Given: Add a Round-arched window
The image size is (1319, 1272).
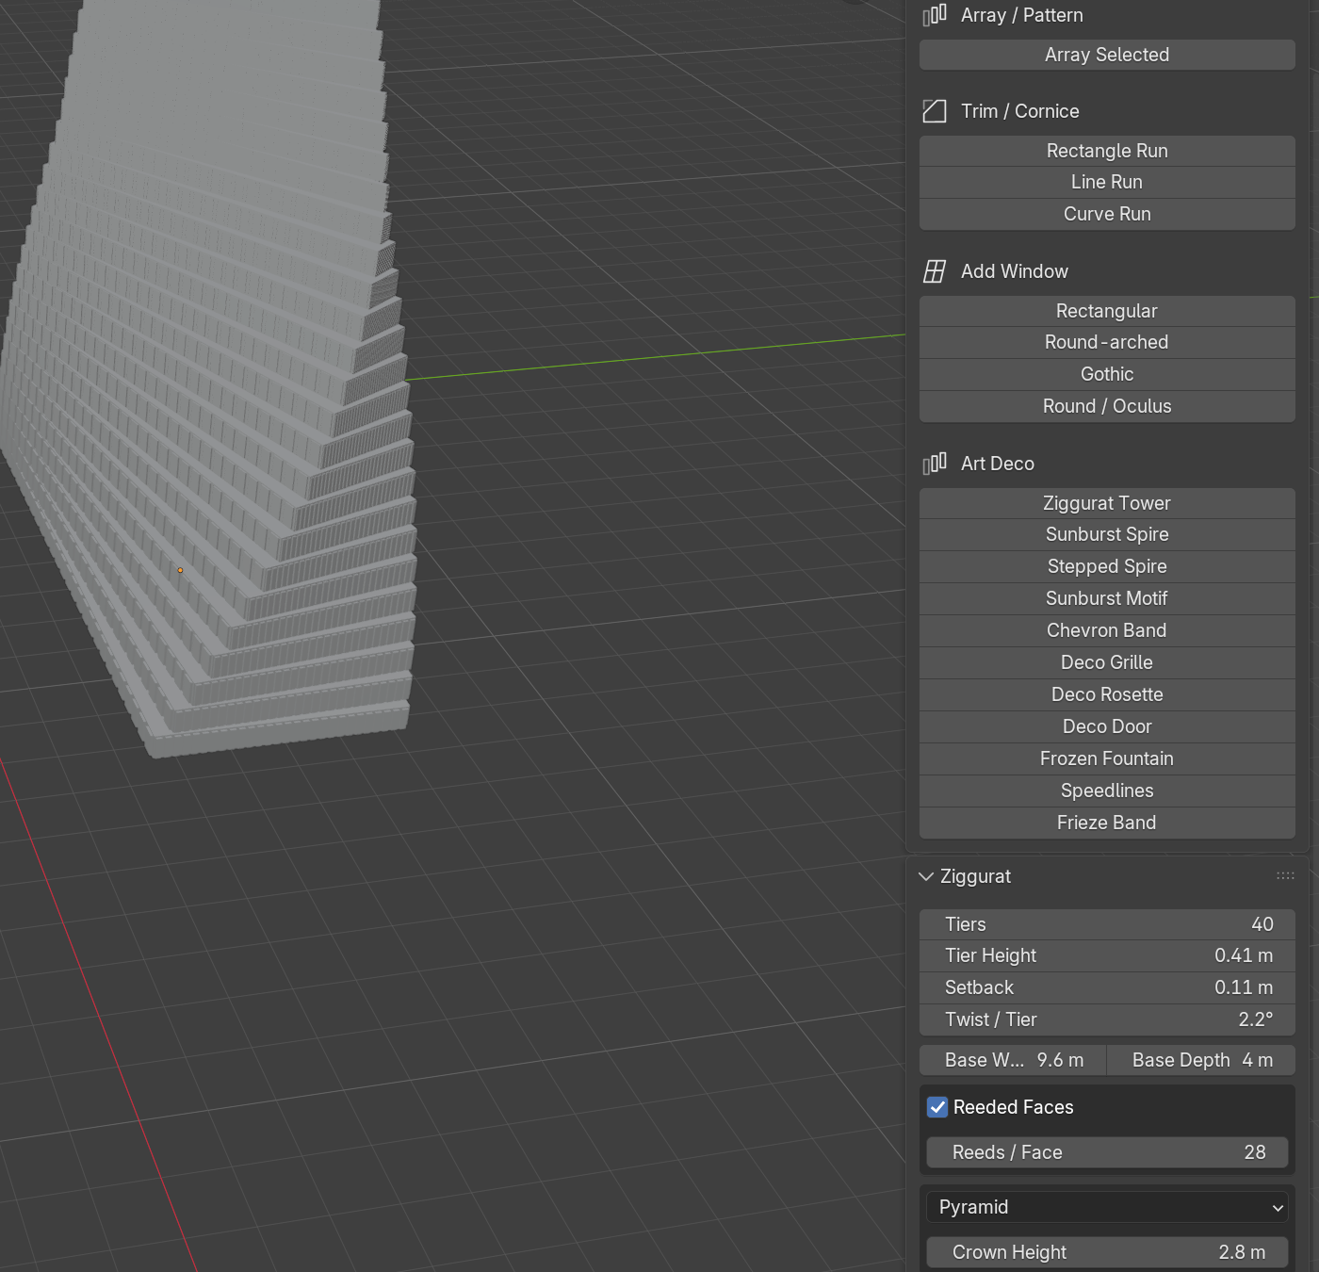Looking at the screenshot, I should [x=1107, y=342].
